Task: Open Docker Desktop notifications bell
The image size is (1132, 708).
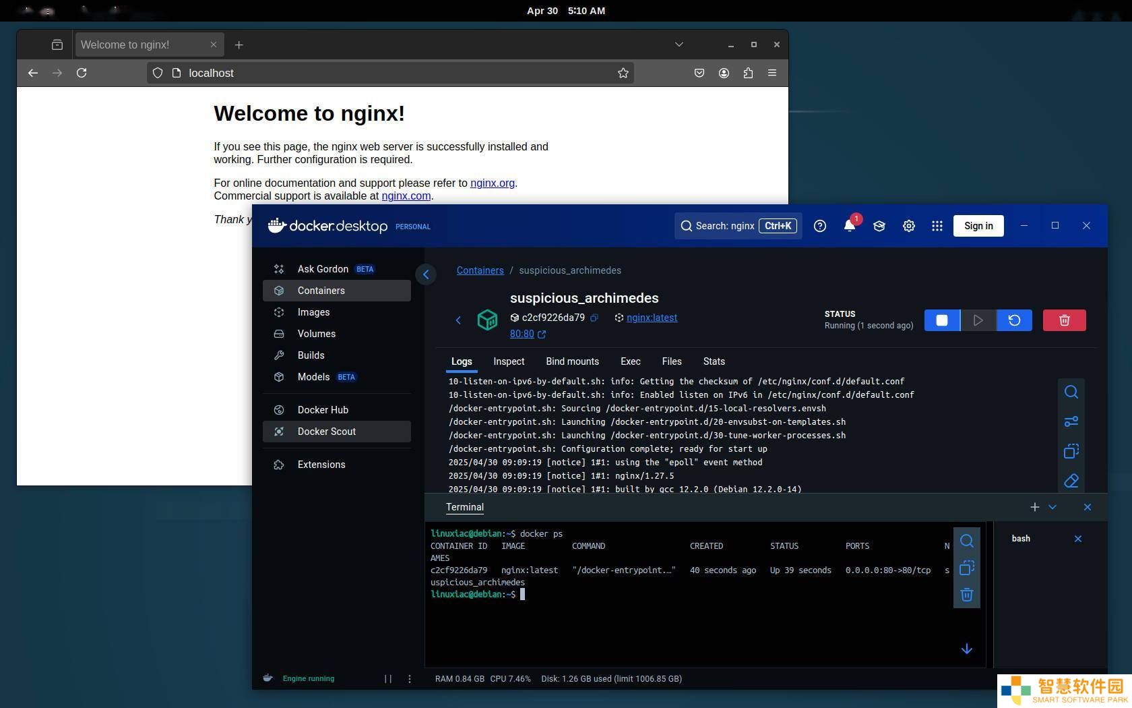Action: pos(850,226)
